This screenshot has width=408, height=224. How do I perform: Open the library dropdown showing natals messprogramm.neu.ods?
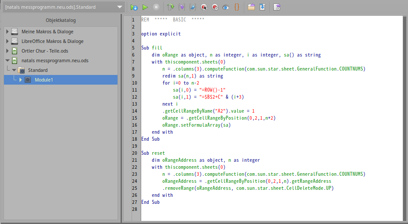pyautogui.click(x=63, y=7)
